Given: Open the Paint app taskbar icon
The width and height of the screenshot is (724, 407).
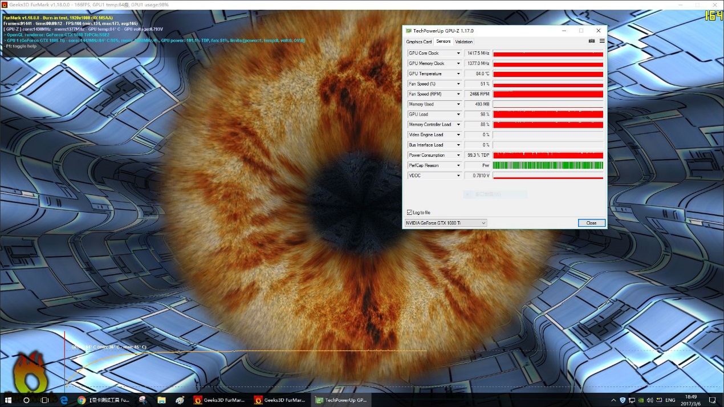Looking at the screenshot, I should tap(180, 400).
